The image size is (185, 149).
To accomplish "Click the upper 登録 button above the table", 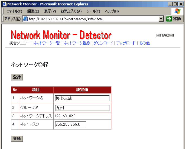I will click(x=17, y=77).
